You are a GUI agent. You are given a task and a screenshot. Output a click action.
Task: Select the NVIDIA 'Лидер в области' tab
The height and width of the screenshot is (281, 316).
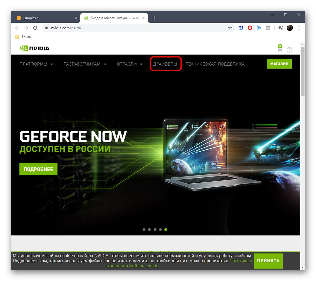[x=114, y=18]
